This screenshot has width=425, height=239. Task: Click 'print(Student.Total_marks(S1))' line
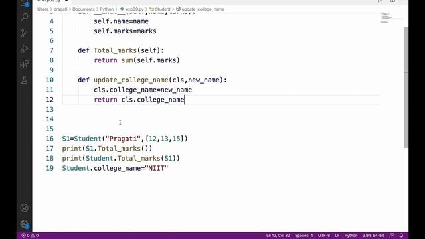(x=121, y=158)
